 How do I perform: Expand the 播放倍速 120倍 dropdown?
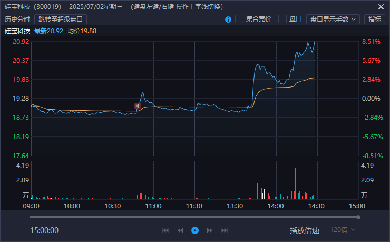[343, 230]
